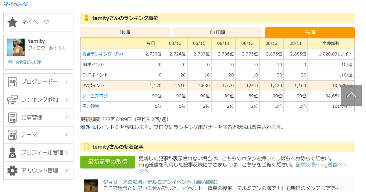Screen dimensions: 366x192
Task: Click the テーマ theme icon
Action: [13, 135]
